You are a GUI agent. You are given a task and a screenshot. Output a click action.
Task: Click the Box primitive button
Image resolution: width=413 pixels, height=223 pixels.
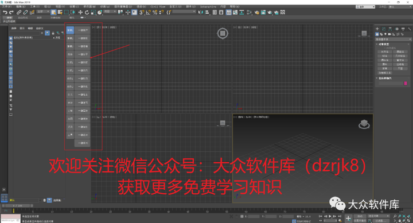385,52
